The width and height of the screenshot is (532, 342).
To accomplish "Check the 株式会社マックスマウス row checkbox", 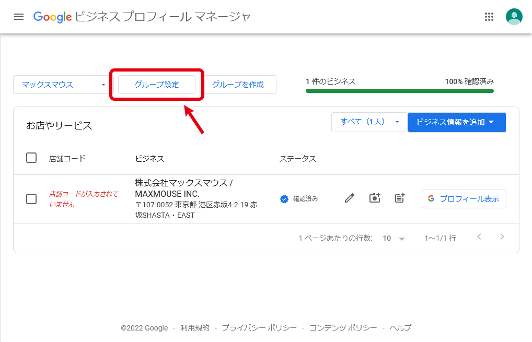I will point(31,199).
